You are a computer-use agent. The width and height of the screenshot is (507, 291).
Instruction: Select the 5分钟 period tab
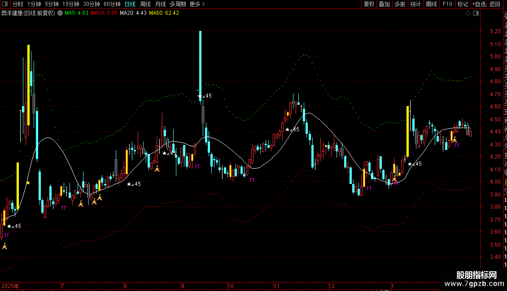[x=52, y=4]
